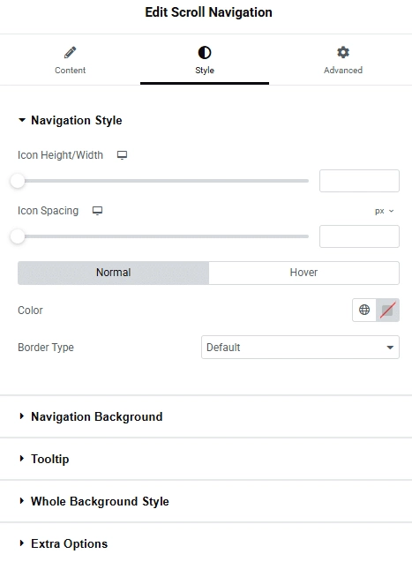Open global colors globe icon
Viewport: 412px width, 569px height.
(364, 310)
